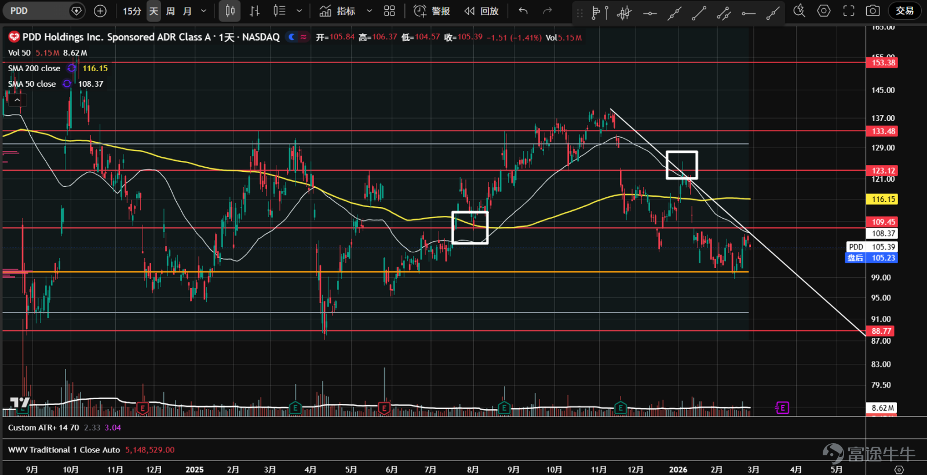927x475 pixels.
Task: Undo the last action with the undo arrow
Action: pyautogui.click(x=523, y=11)
